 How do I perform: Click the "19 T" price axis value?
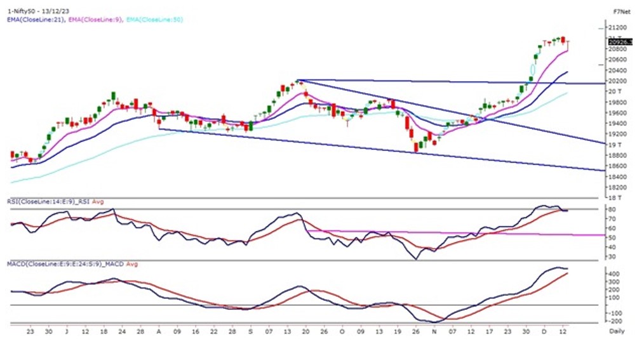(614, 145)
